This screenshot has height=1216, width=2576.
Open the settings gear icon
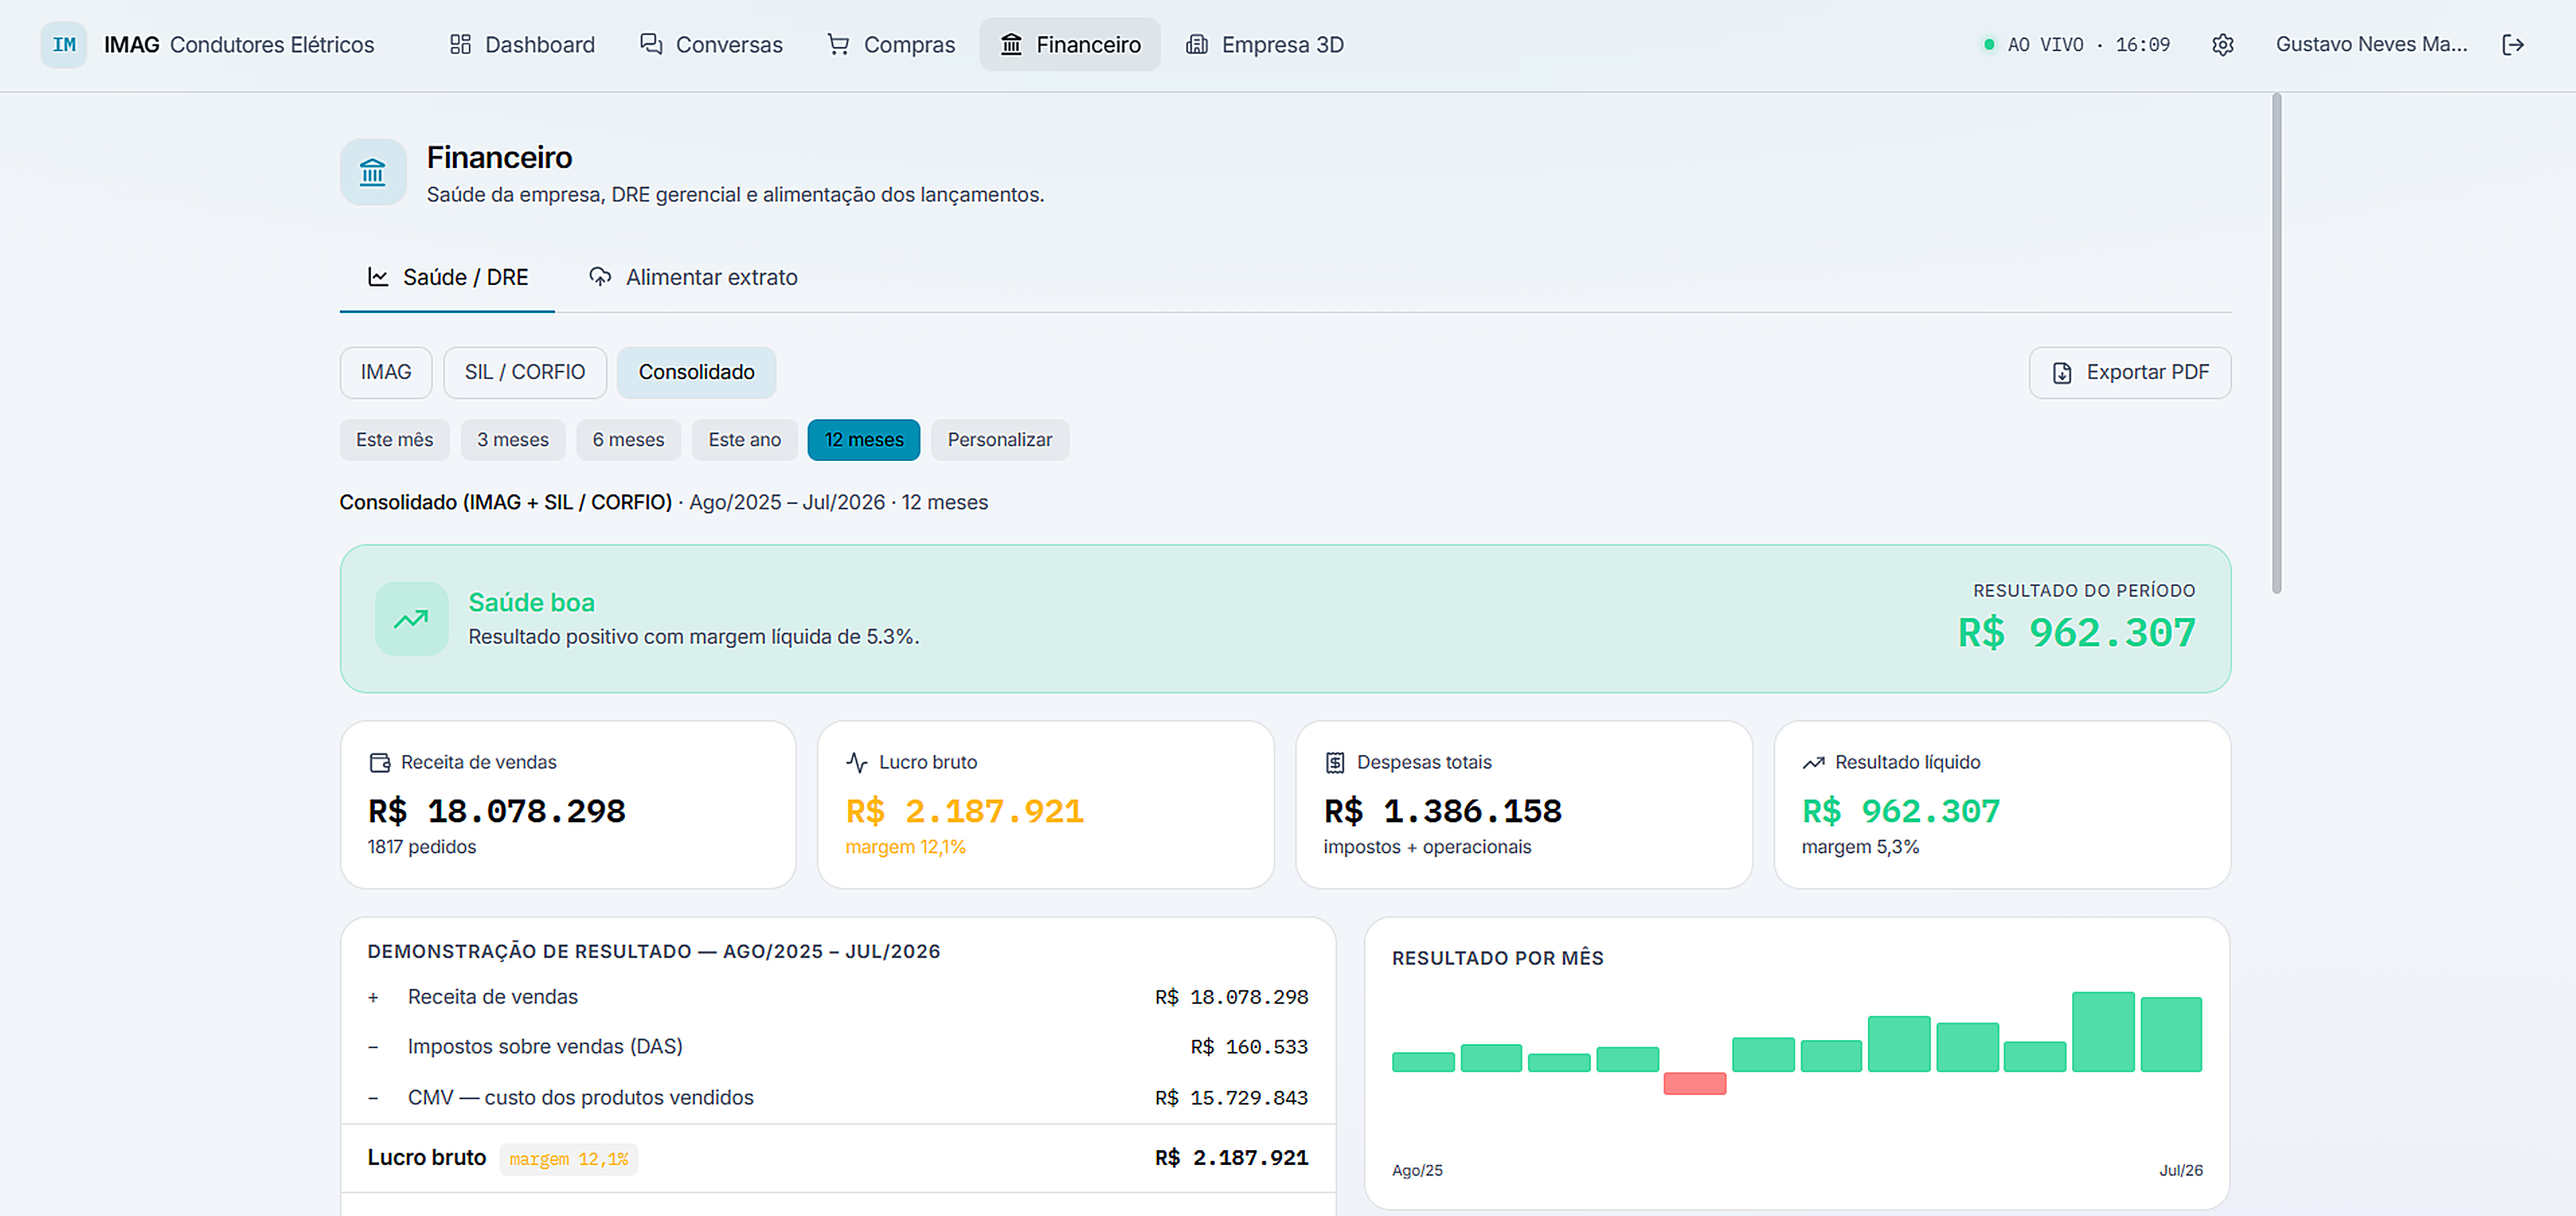click(x=2222, y=45)
